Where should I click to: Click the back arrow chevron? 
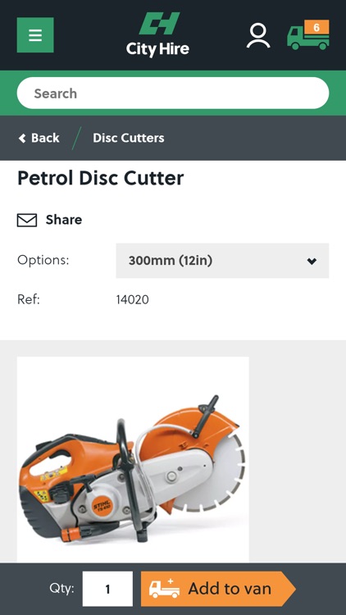(x=22, y=138)
